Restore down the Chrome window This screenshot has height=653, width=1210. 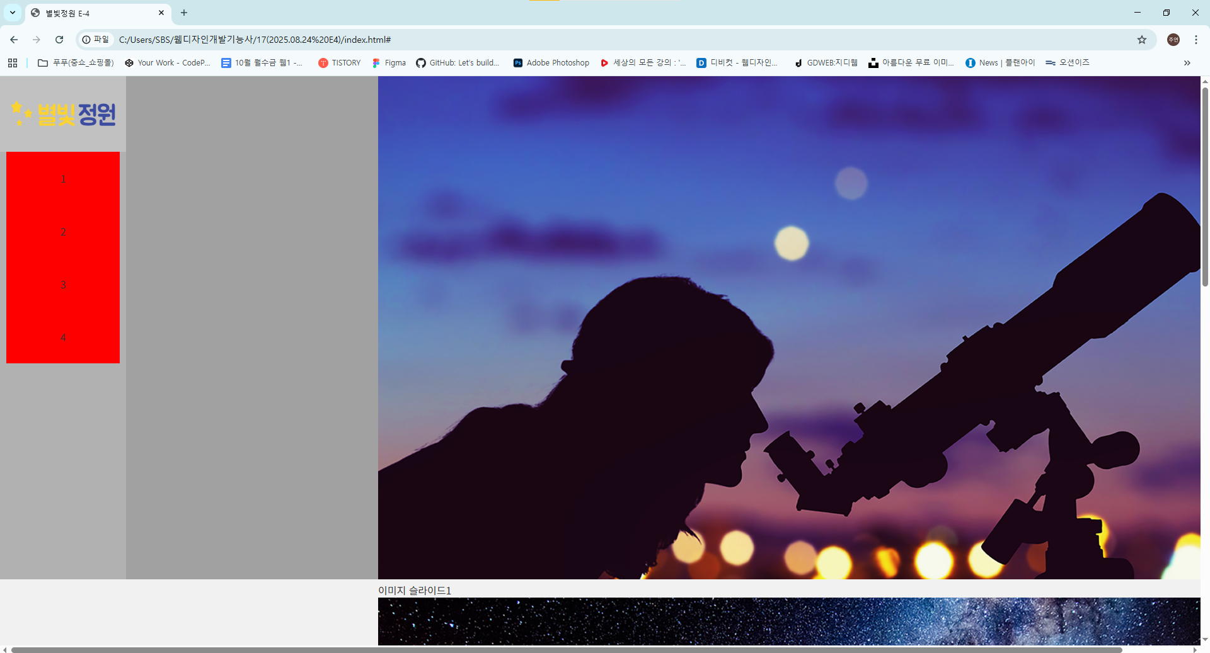point(1167,13)
